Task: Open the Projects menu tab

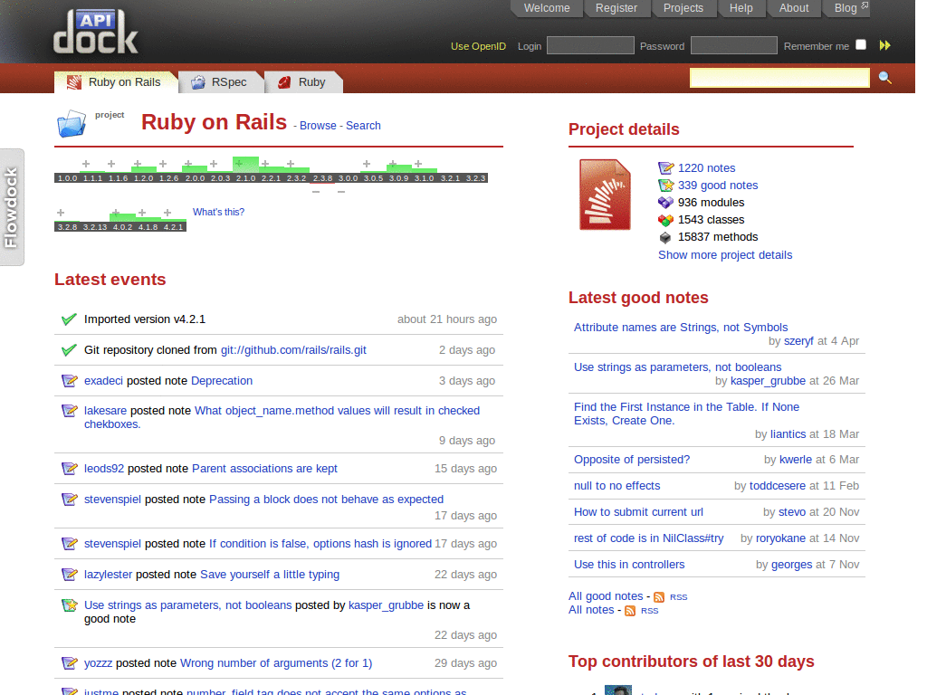Action: tap(683, 8)
